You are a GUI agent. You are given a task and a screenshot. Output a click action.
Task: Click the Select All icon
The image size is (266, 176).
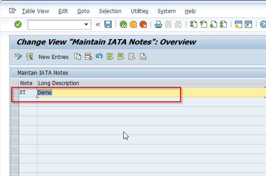click(x=110, y=57)
